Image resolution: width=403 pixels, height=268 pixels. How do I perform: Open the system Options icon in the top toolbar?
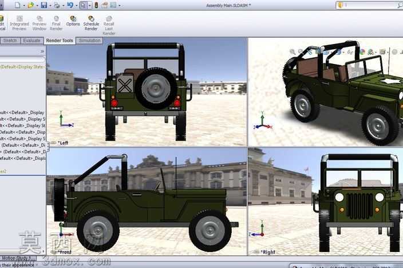point(113,5)
